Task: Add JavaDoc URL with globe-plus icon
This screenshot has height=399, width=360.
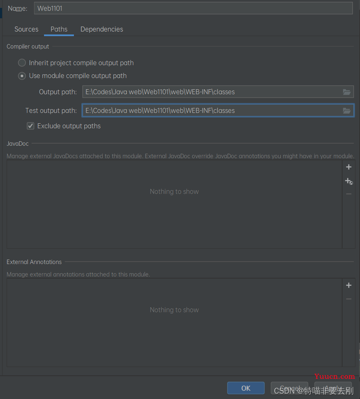Action: click(349, 181)
